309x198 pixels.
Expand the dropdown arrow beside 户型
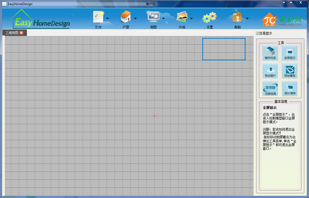(135, 19)
